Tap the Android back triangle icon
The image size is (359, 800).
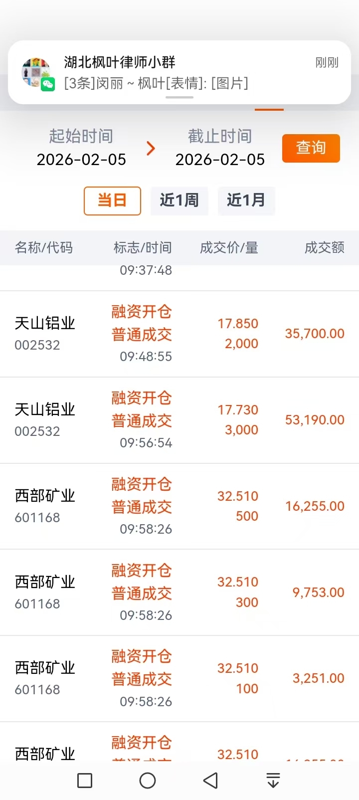[211, 781]
